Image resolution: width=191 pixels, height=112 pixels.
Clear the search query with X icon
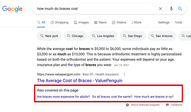[x=161, y=9]
